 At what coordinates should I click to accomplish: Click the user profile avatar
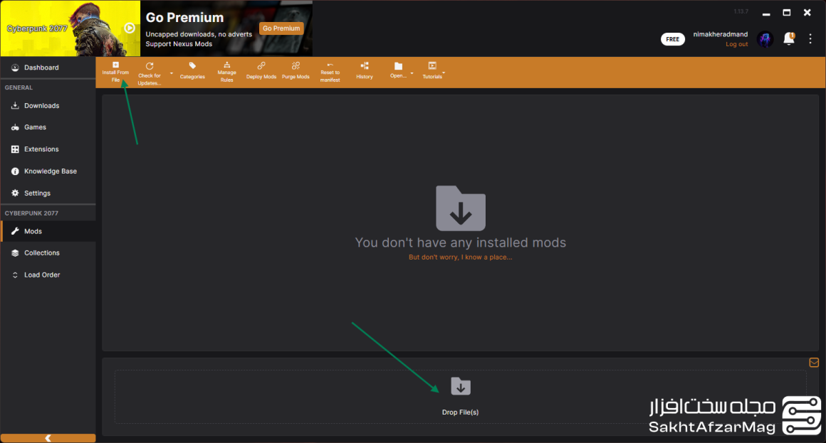pos(765,39)
